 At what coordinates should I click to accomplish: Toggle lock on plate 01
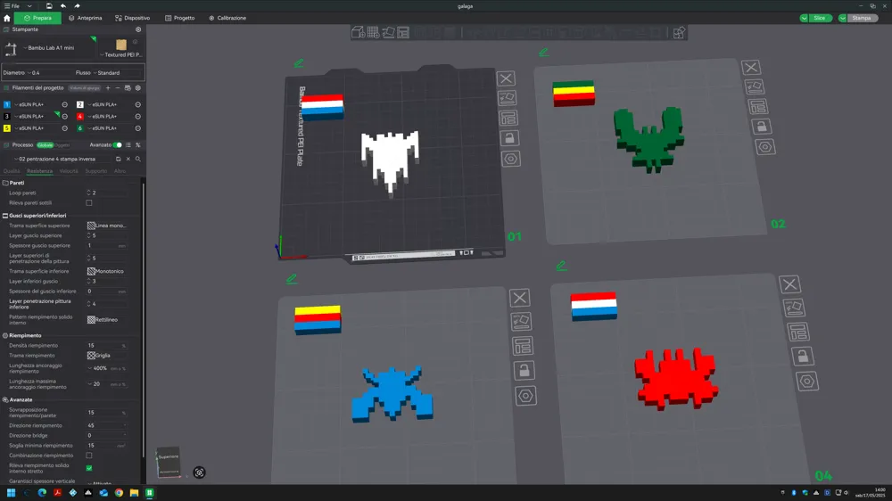pyautogui.click(x=509, y=138)
